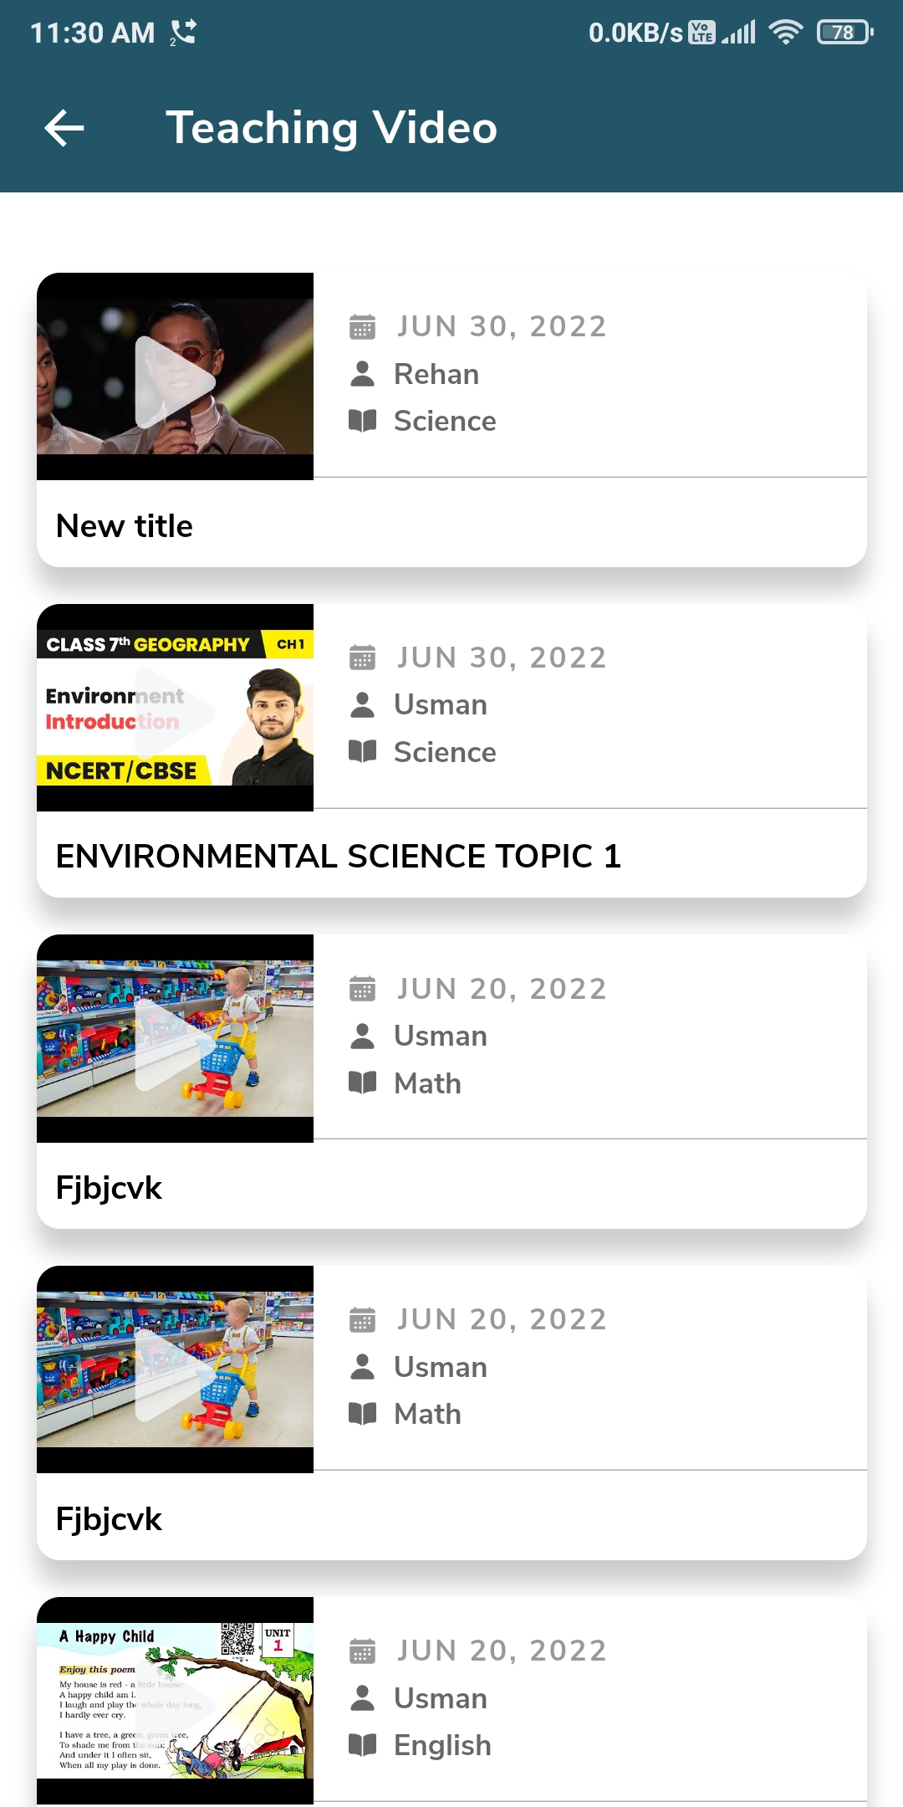Tap the back arrow in the header

(x=64, y=128)
